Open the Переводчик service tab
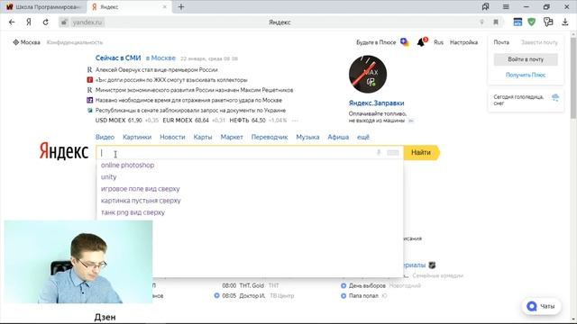 point(270,137)
